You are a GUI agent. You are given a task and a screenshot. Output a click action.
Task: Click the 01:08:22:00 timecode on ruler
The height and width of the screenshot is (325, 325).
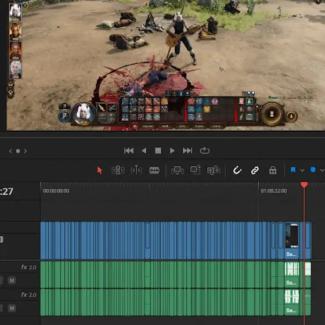274,191
